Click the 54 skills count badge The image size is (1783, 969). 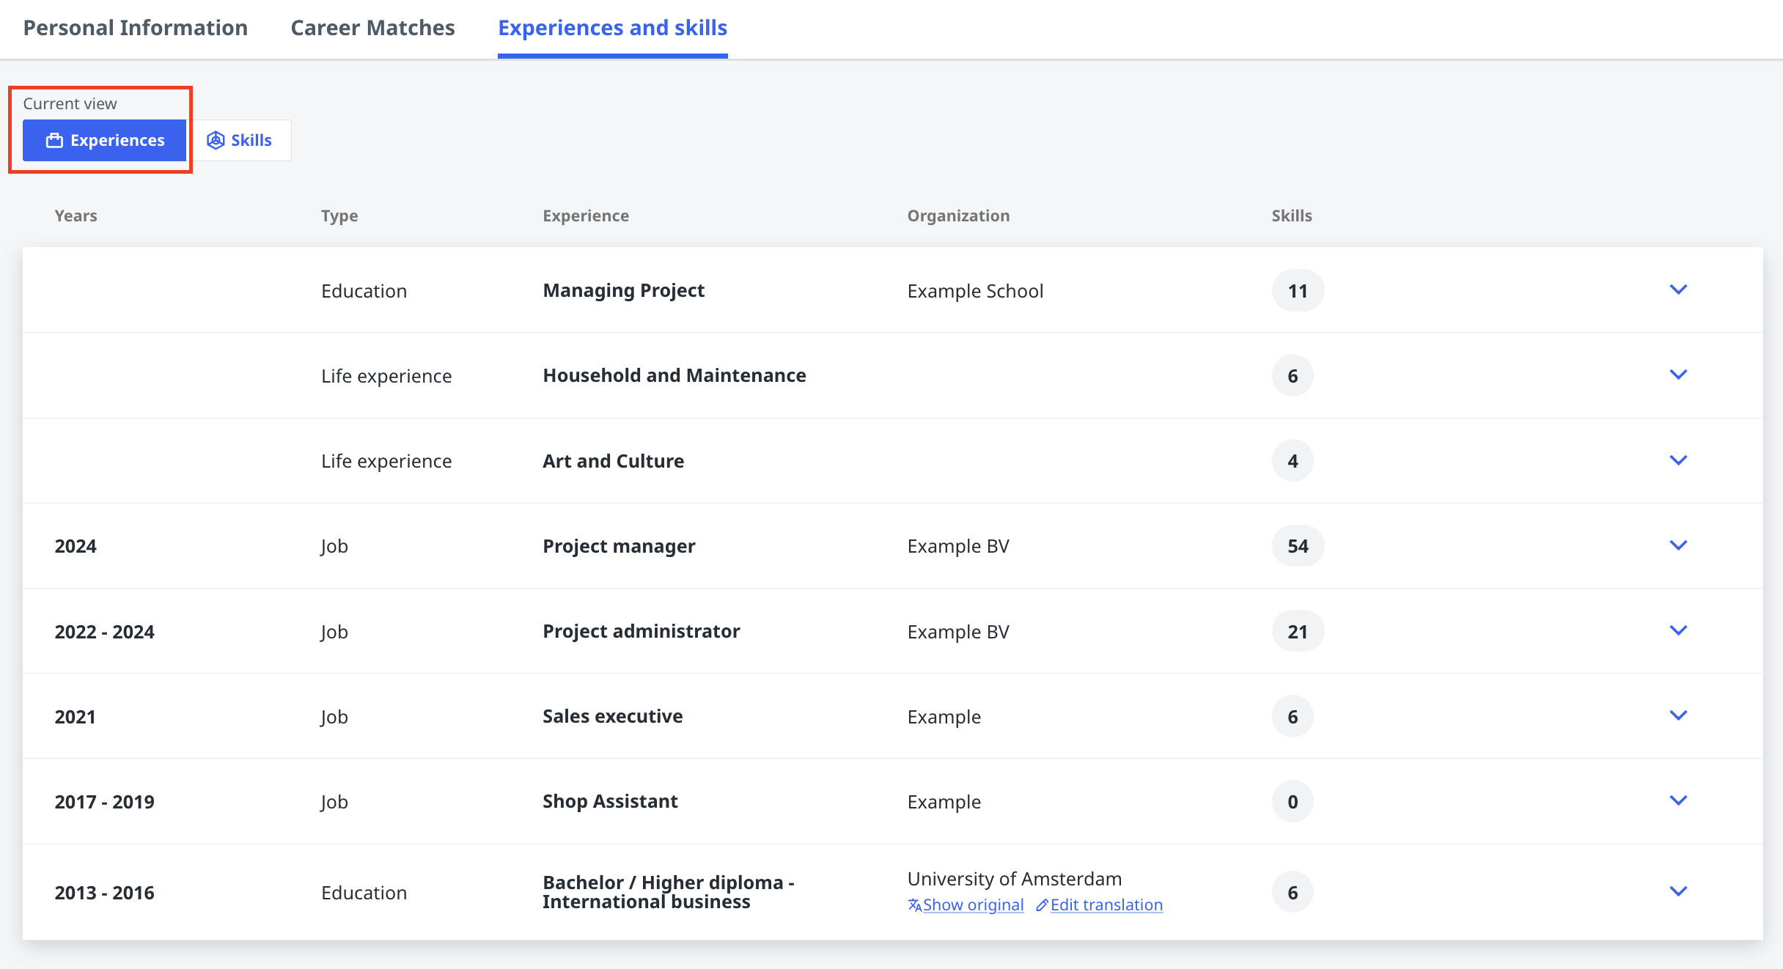(1298, 546)
